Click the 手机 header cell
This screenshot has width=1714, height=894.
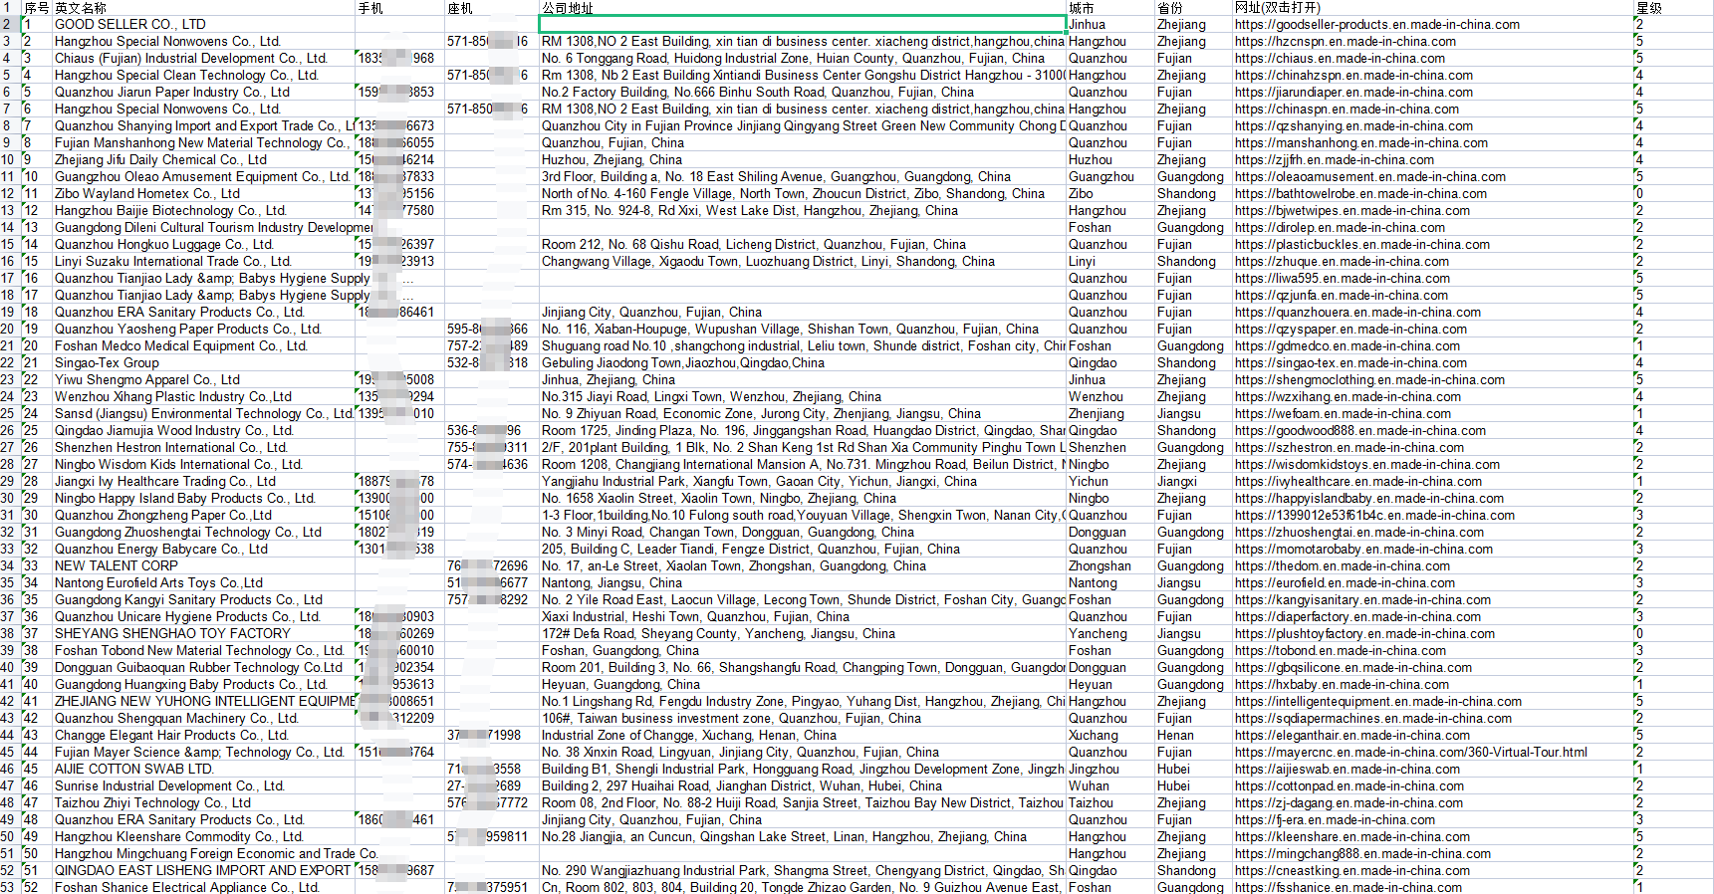pos(399,8)
